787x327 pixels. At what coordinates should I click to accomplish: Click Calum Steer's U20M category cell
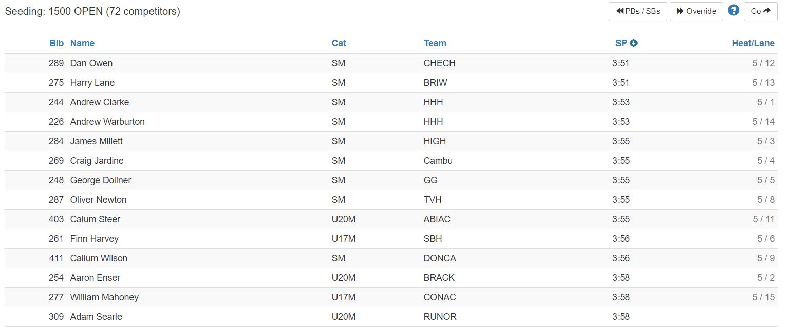pos(344,219)
